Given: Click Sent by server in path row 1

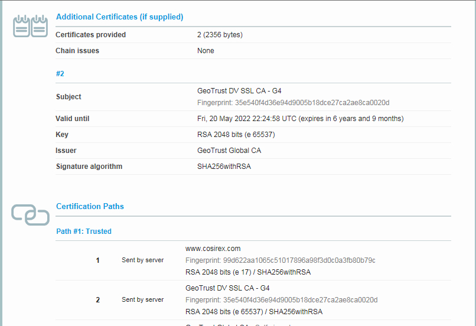Looking at the screenshot, I should (142, 260).
